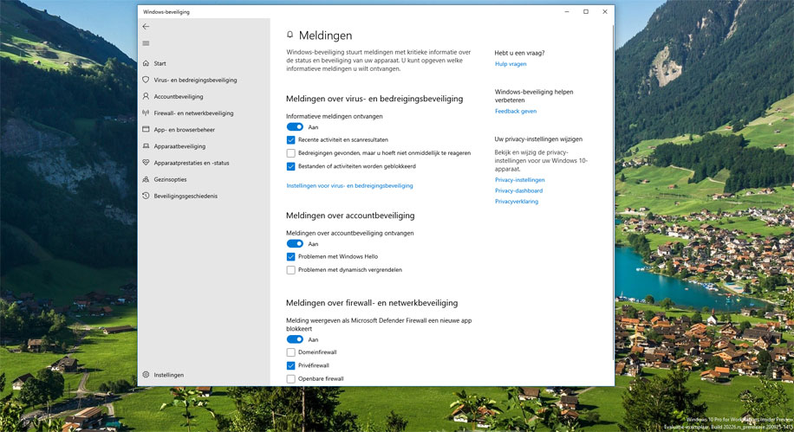The height and width of the screenshot is (432, 794).
Task: Click the bell icon beside Meldingen
Action: pos(290,35)
